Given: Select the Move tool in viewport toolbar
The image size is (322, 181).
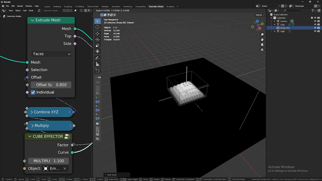Looking at the screenshot, I should coord(97,33).
